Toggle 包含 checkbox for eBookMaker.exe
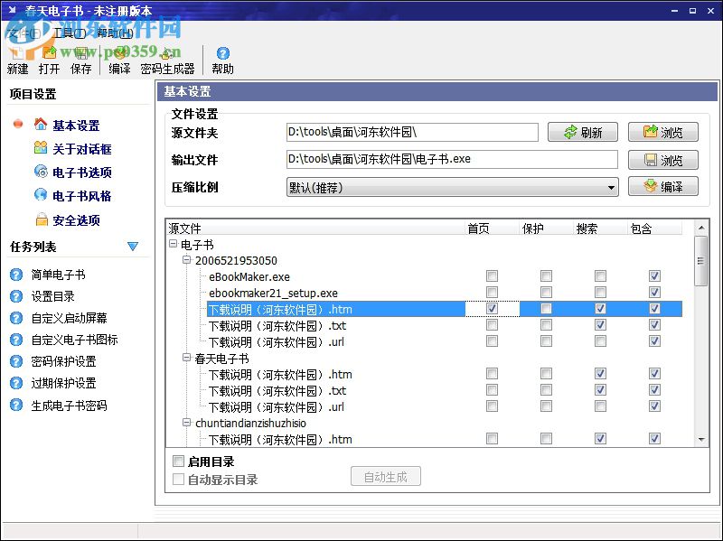This screenshot has height=541, width=723. [654, 276]
